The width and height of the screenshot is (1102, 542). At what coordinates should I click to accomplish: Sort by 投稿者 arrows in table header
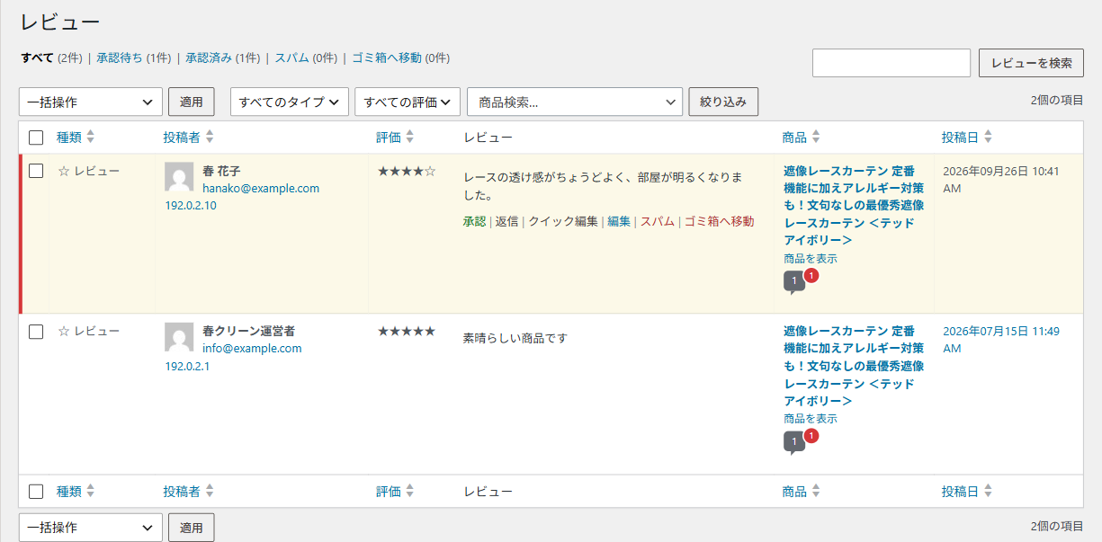tap(210, 138)
